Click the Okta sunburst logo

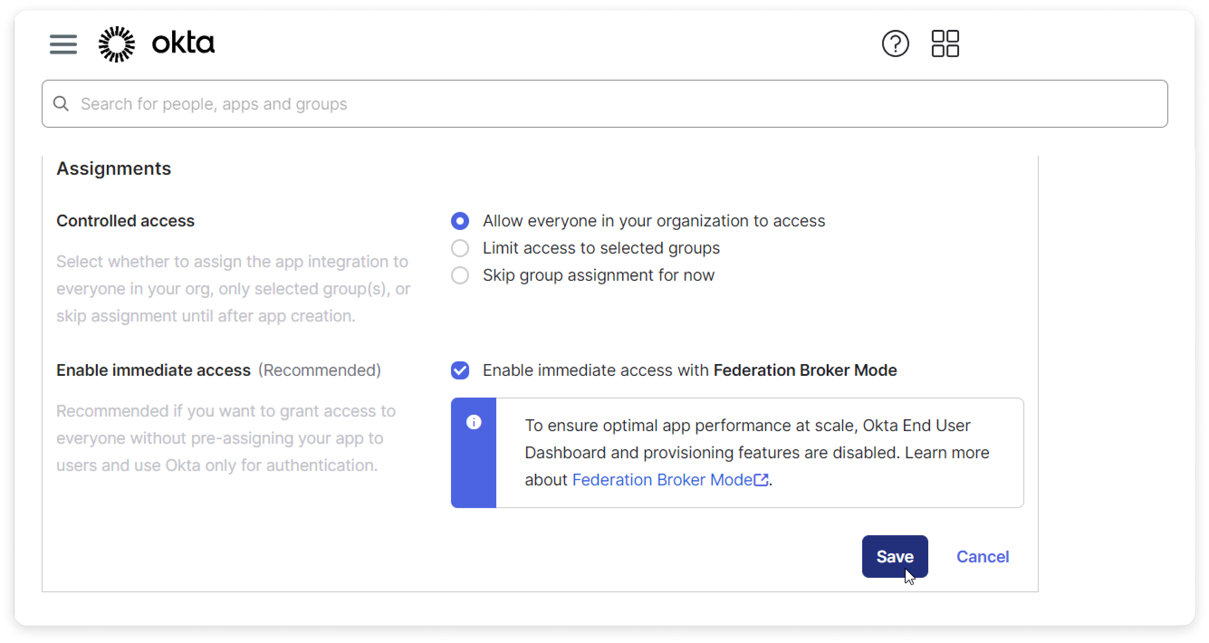click(117, 44)
